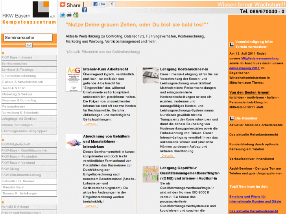Open Aktueller Stand des Arbeitsrechts
The width and height of the screenshot is (286, 214).
click(x=256, y=125)
